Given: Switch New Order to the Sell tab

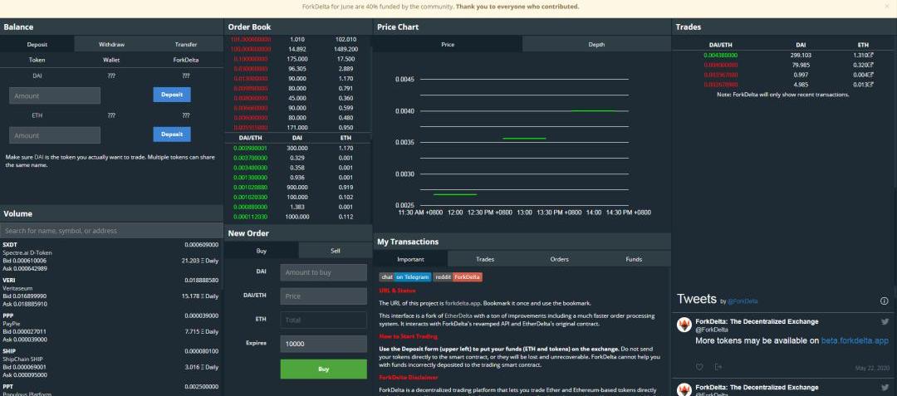Looking at the screenshot, I should coord(336,250).
